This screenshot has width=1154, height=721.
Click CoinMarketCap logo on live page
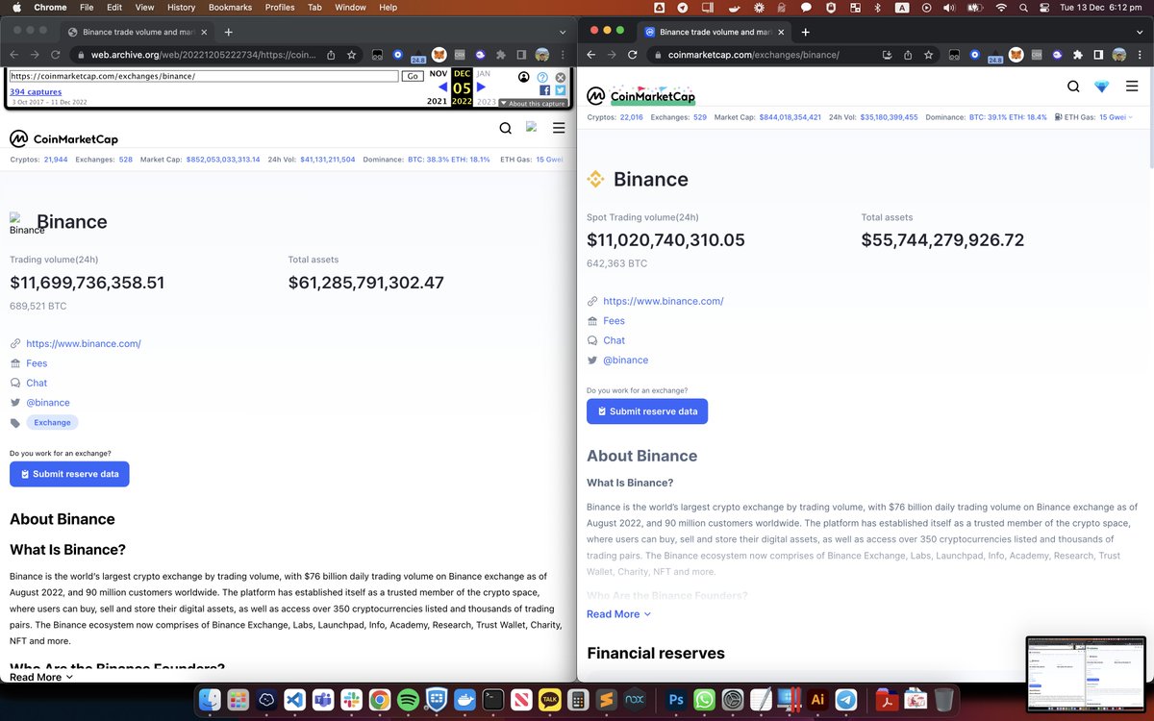point(640,94)
